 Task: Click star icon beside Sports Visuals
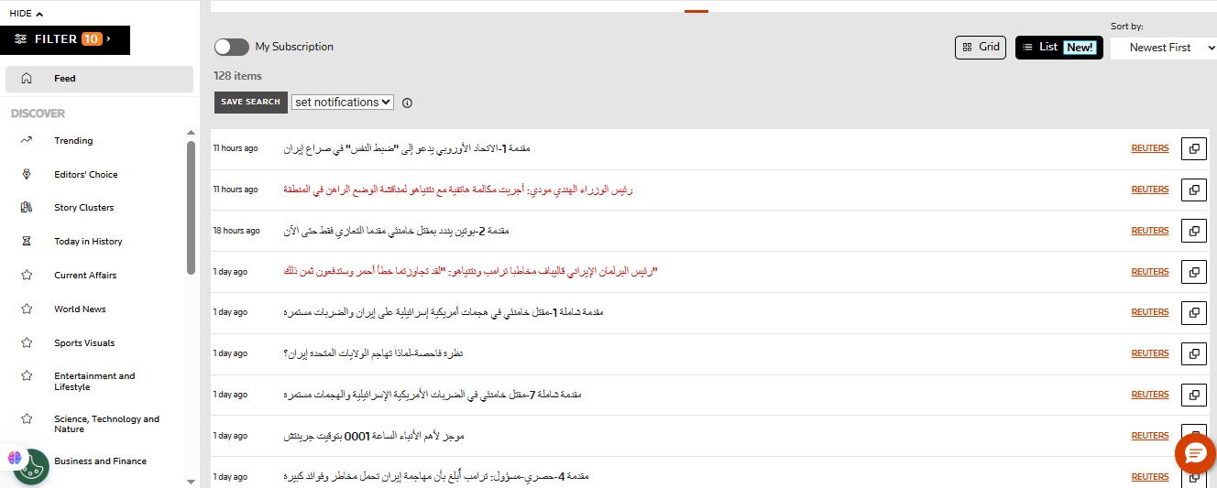(x=27, y=342)
